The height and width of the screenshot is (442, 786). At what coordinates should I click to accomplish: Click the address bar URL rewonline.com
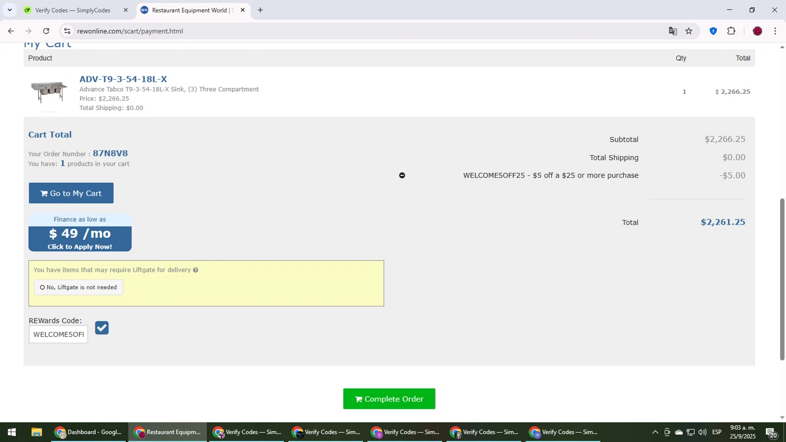pyautogui.click(x=130, y=31)
